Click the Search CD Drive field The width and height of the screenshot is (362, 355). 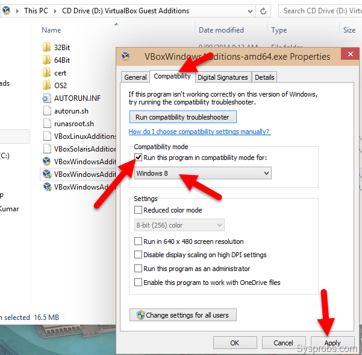pos(320,11)
